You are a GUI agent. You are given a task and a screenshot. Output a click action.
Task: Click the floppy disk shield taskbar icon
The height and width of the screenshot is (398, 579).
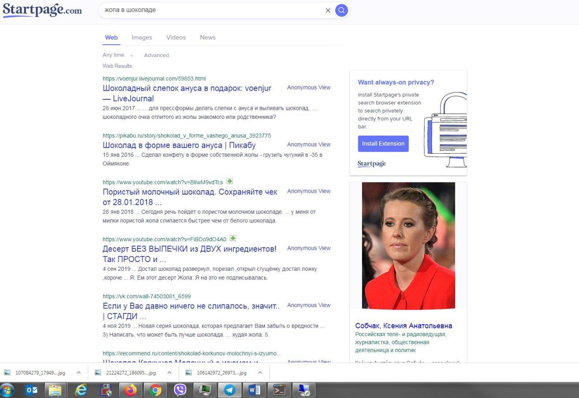(x=106, y=390)
